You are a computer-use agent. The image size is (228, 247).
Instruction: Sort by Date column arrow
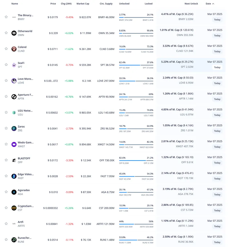pos(213,4)
